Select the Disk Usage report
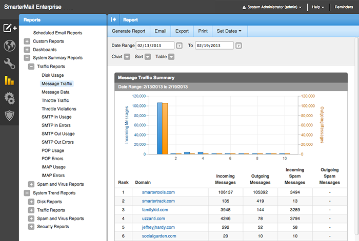 (53, 75)
